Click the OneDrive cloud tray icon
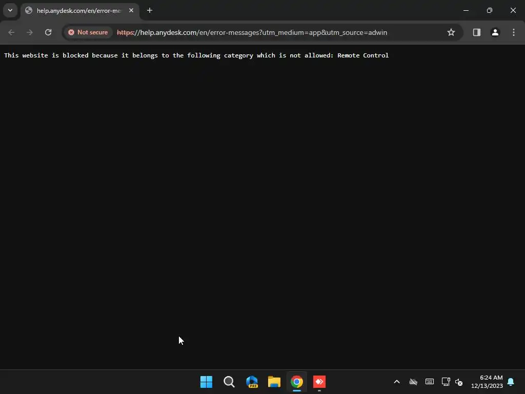The image size is (525, 394). tap(413, 382)
